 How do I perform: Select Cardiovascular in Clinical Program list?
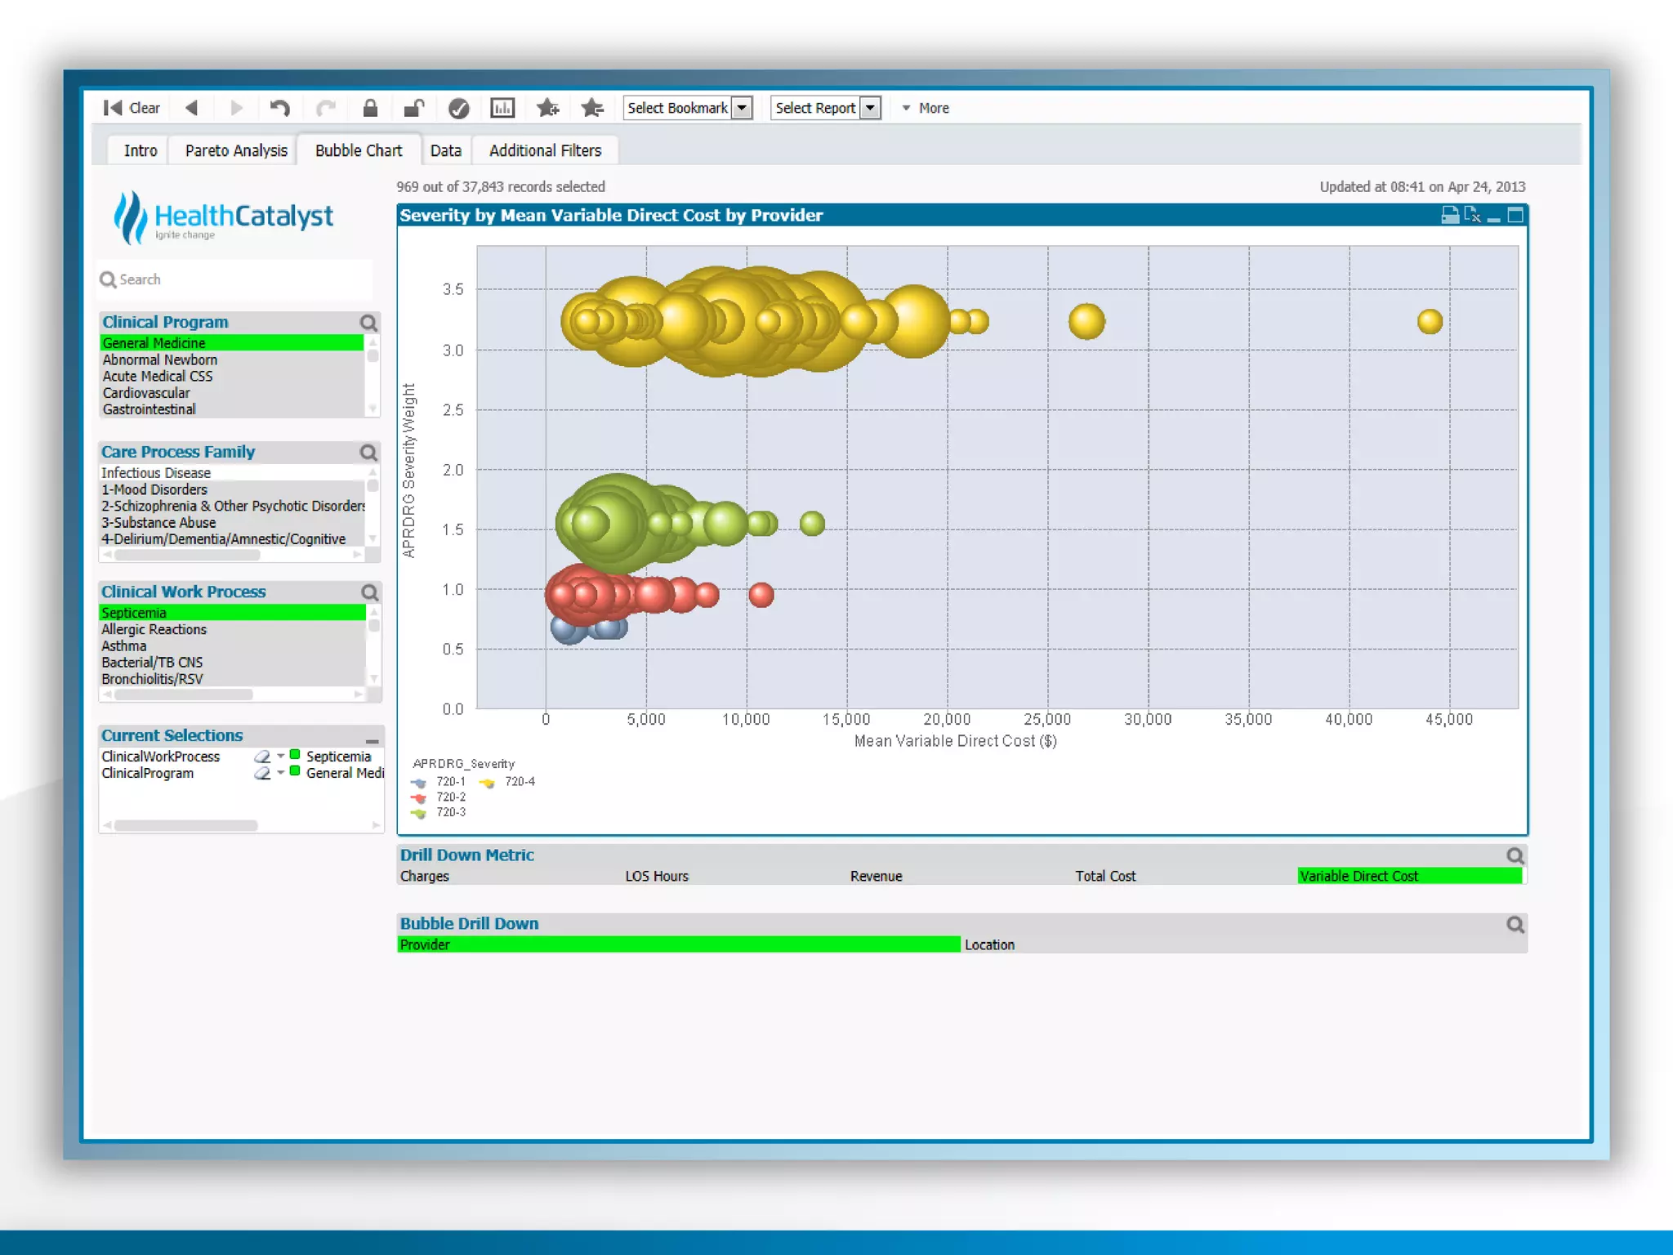click(146, 393)
